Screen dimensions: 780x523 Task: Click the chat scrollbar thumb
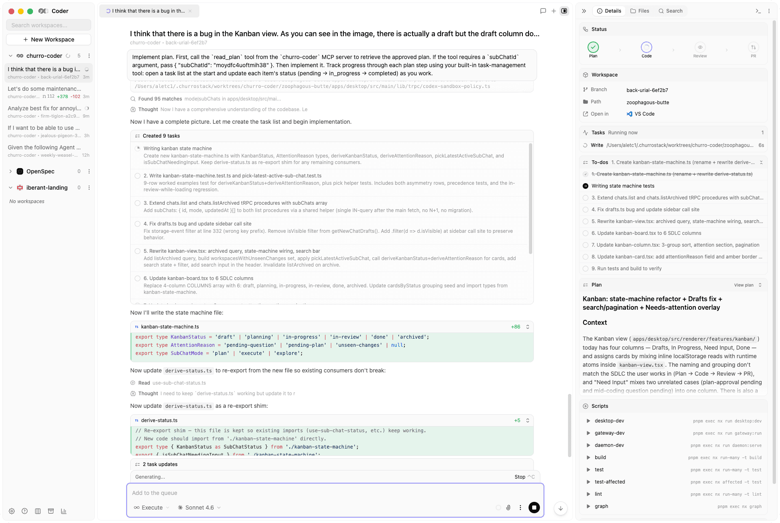tap(570, 425)
